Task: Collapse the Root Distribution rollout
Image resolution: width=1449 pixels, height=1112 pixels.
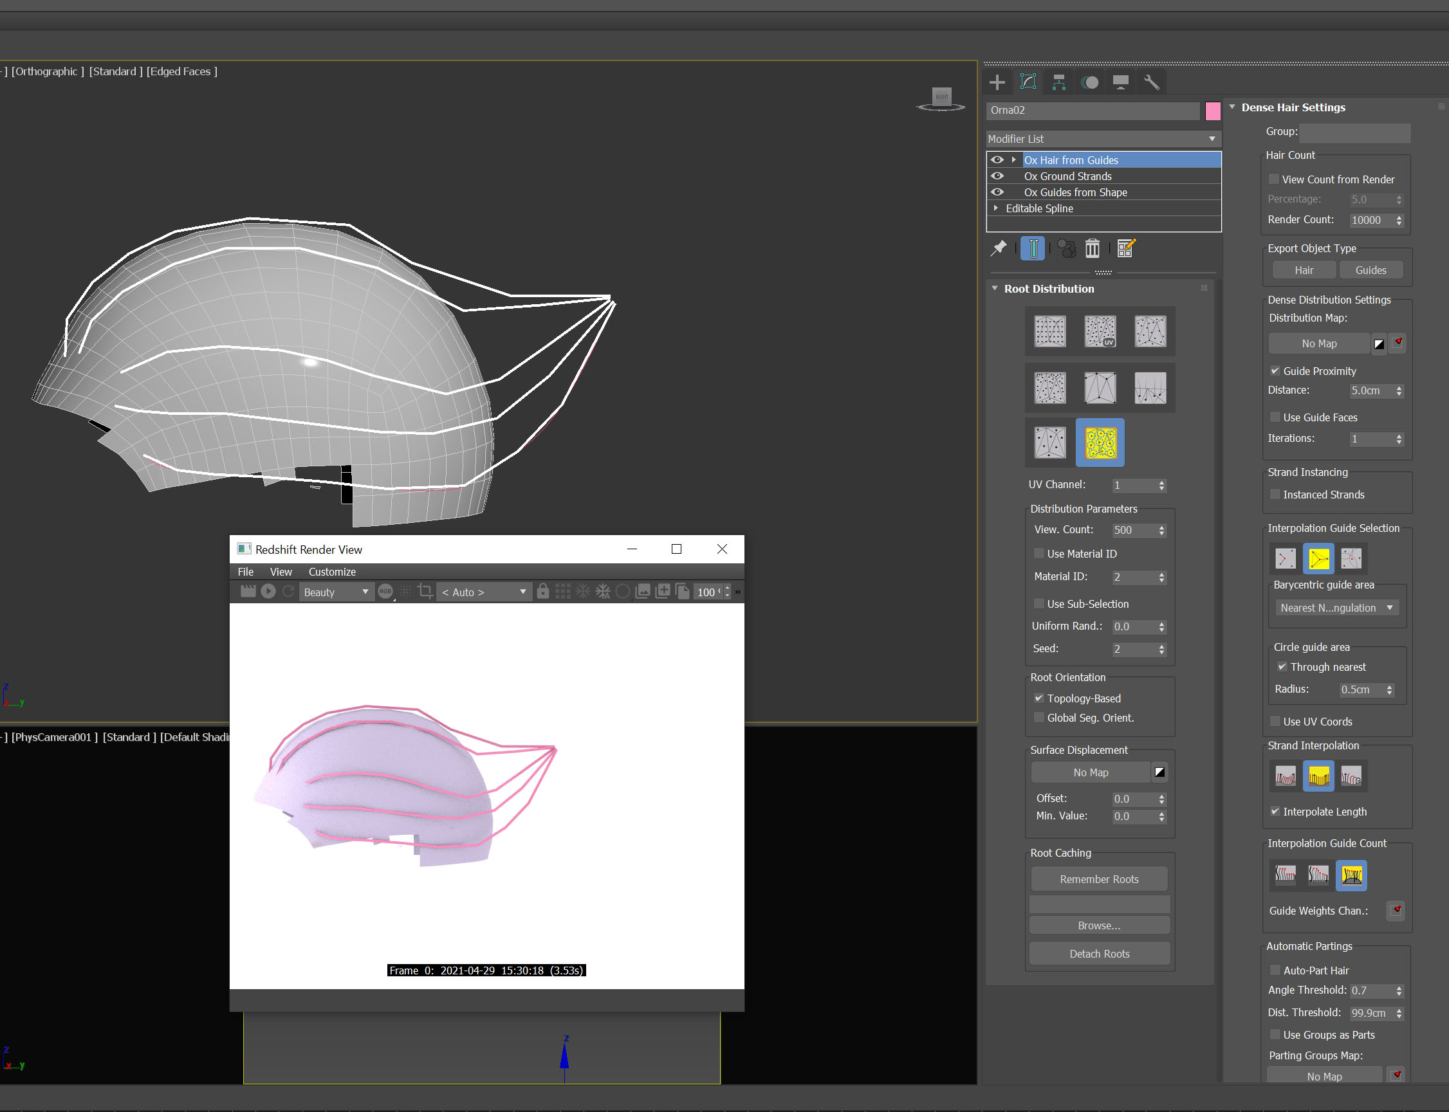Action: pos(995,289)
